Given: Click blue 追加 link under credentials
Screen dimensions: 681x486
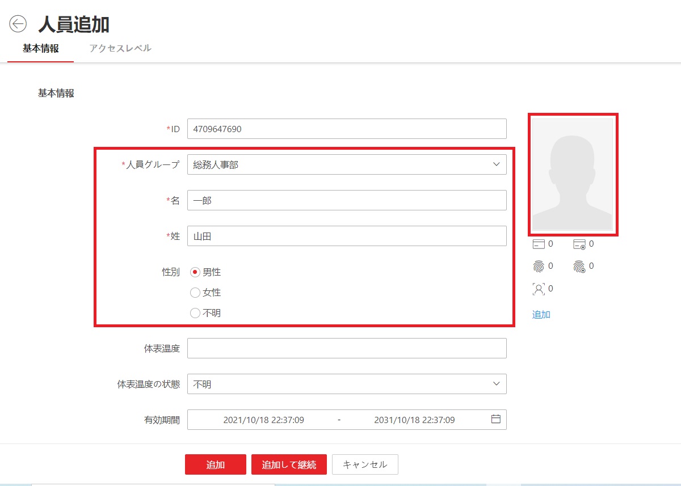Looking at the screenshot, I should click(x=541, y=315).
